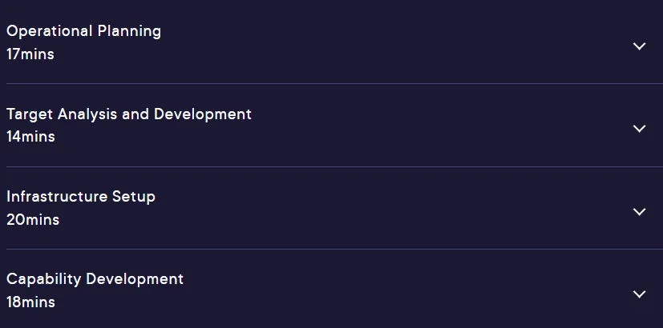This screenshot has width=663, height=328.
Task: Click the down arrow beside 17mins row
Action: pyautogui.click(x=639, y=46)
